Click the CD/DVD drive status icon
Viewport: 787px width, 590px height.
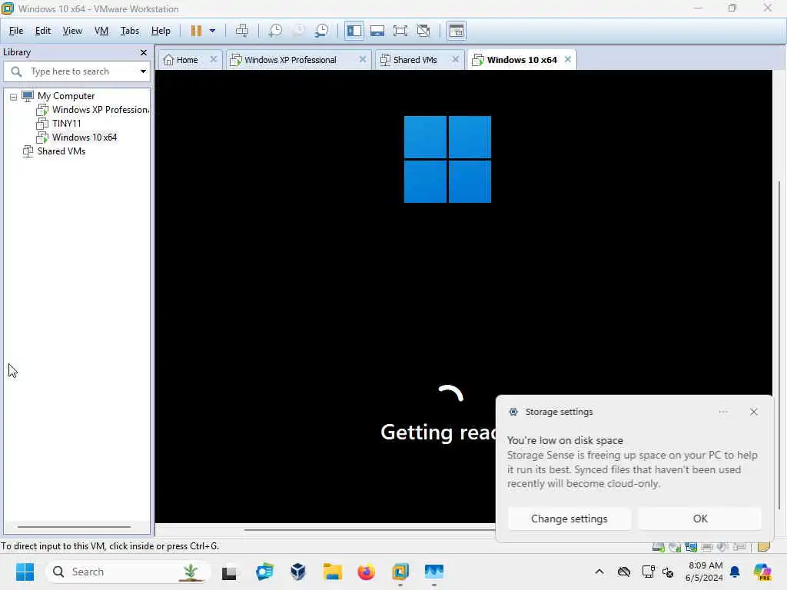pos(675,546)
